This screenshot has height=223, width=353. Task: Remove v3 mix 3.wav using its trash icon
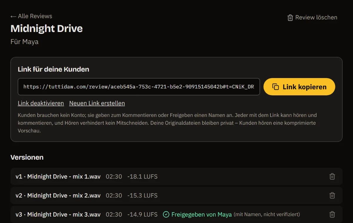pos(332,214)
